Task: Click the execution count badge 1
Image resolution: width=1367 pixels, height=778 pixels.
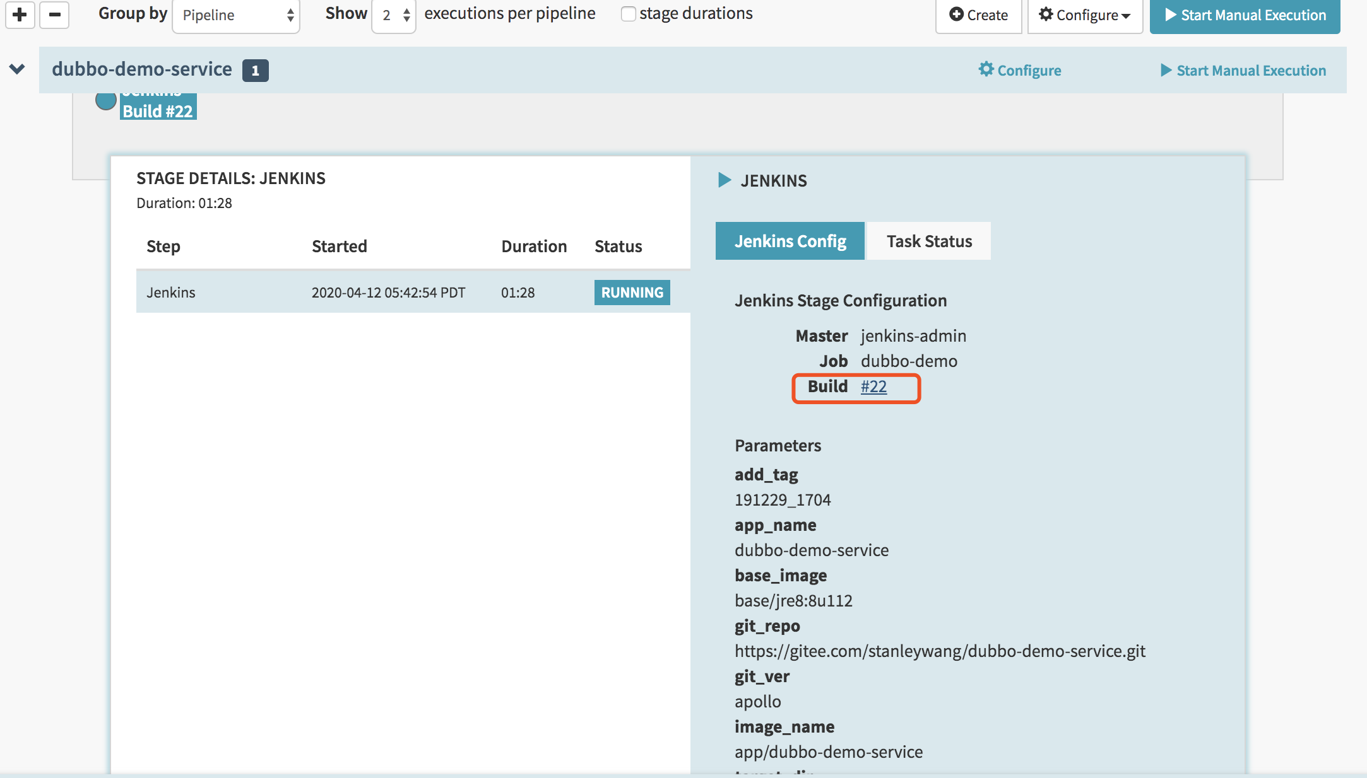Action: pyautogui.click(x=255, y=70)
